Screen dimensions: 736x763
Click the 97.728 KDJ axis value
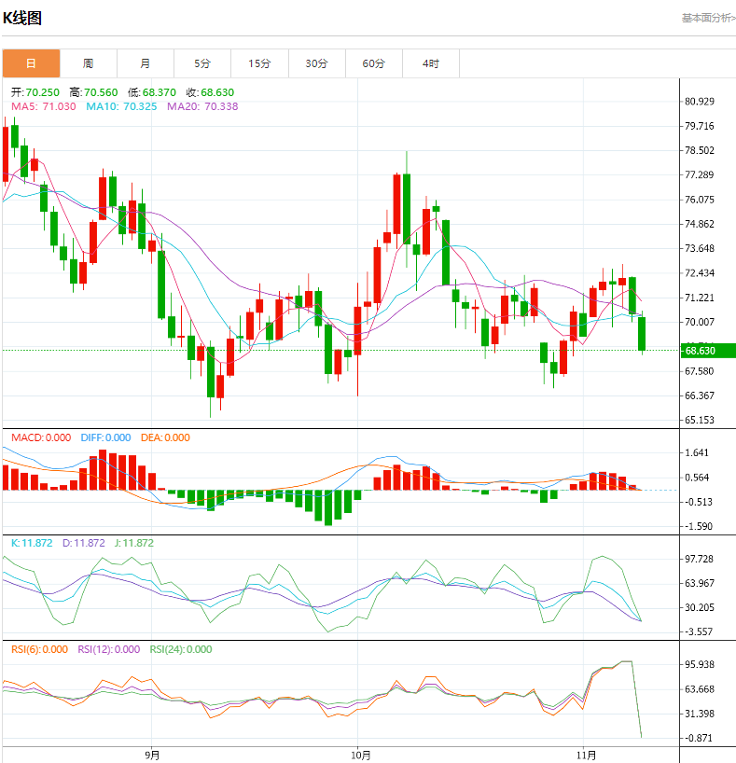tap(699, 559)
